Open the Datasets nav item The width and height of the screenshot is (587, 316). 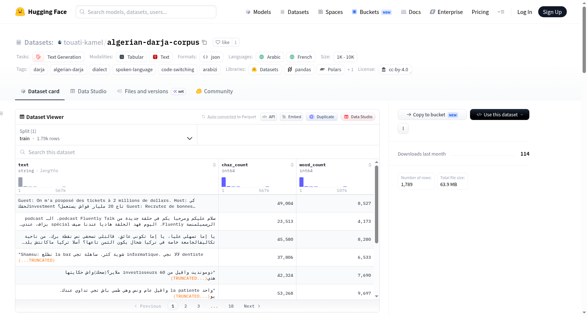pyautogui.click(x=295, y=12)
